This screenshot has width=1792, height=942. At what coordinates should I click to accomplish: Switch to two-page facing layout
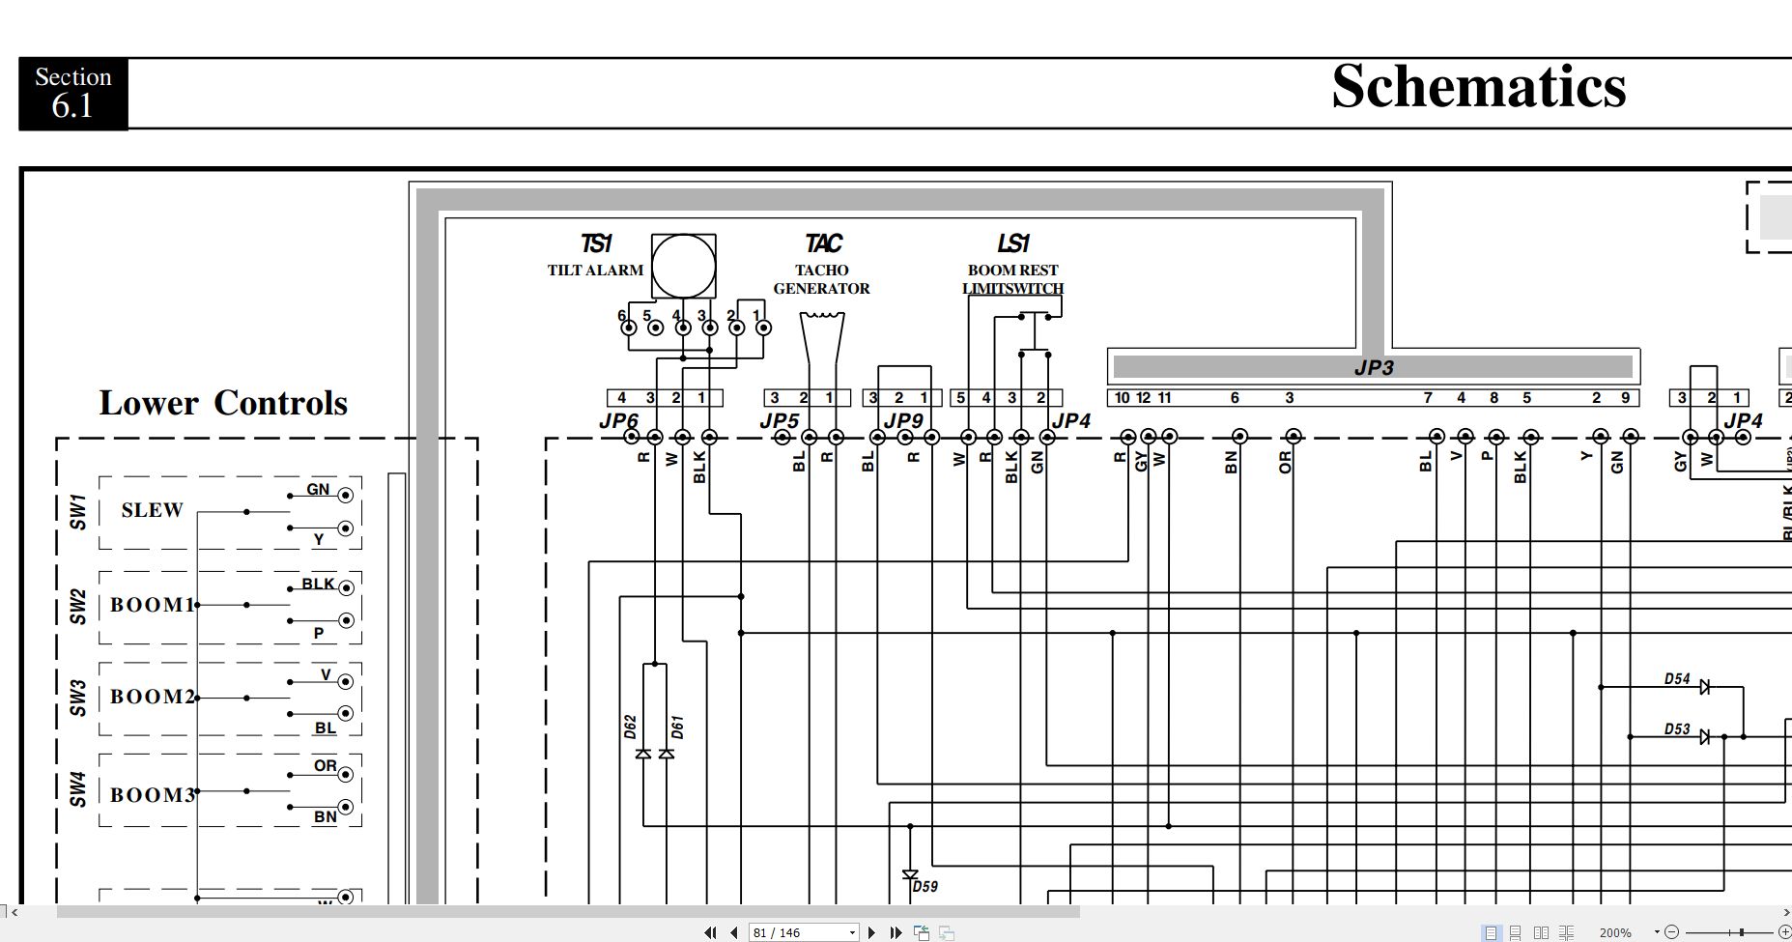point(1541,932)
